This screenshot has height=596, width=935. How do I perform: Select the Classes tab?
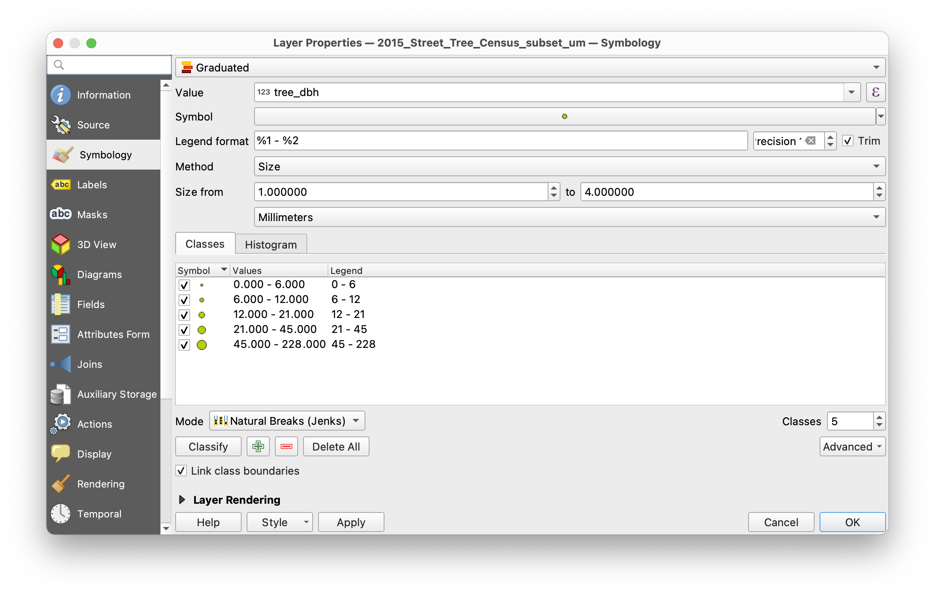tap(205, 244)
